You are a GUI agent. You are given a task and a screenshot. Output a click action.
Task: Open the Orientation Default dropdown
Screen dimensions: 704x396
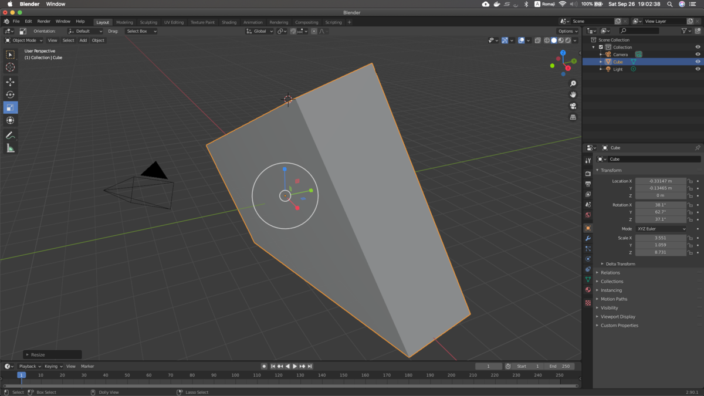(85, 31)
